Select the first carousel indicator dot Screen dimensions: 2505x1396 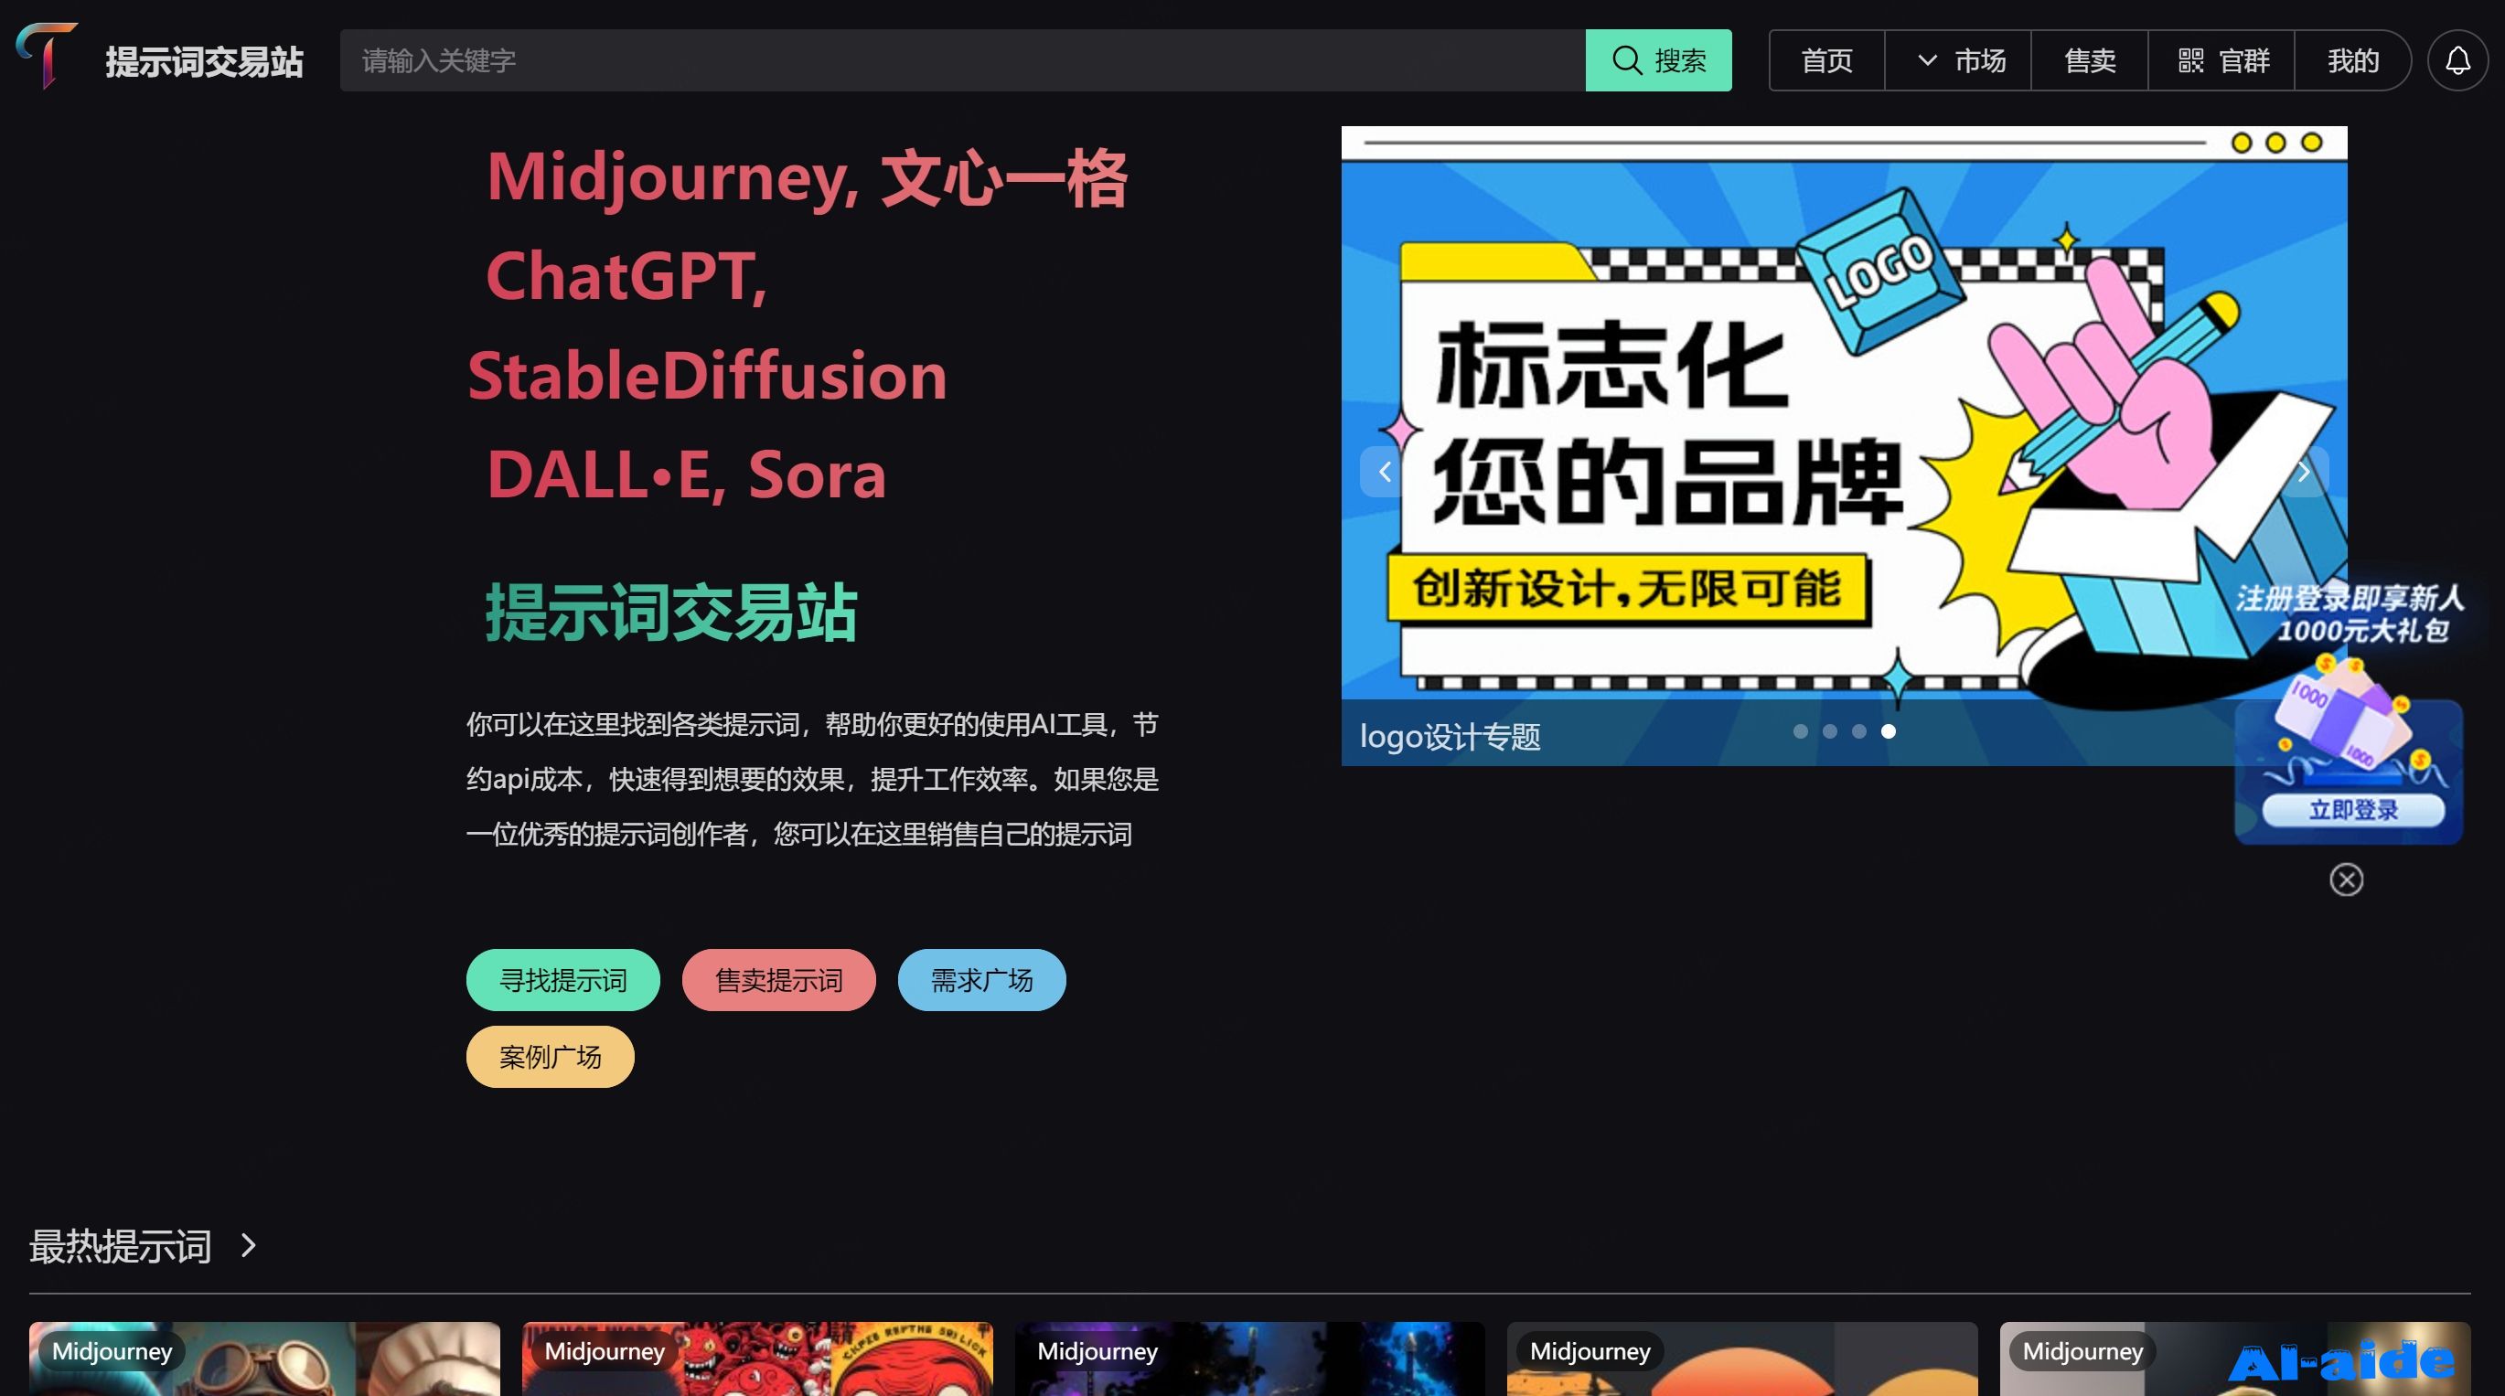(x=1800, y=731)
